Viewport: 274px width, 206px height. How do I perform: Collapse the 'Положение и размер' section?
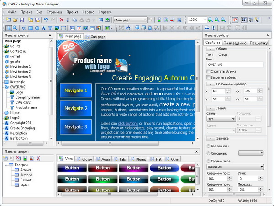click(x=211, y=84)
